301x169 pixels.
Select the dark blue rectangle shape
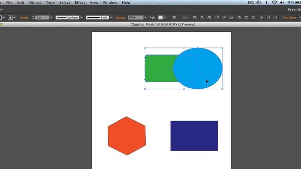coord(194,136)
